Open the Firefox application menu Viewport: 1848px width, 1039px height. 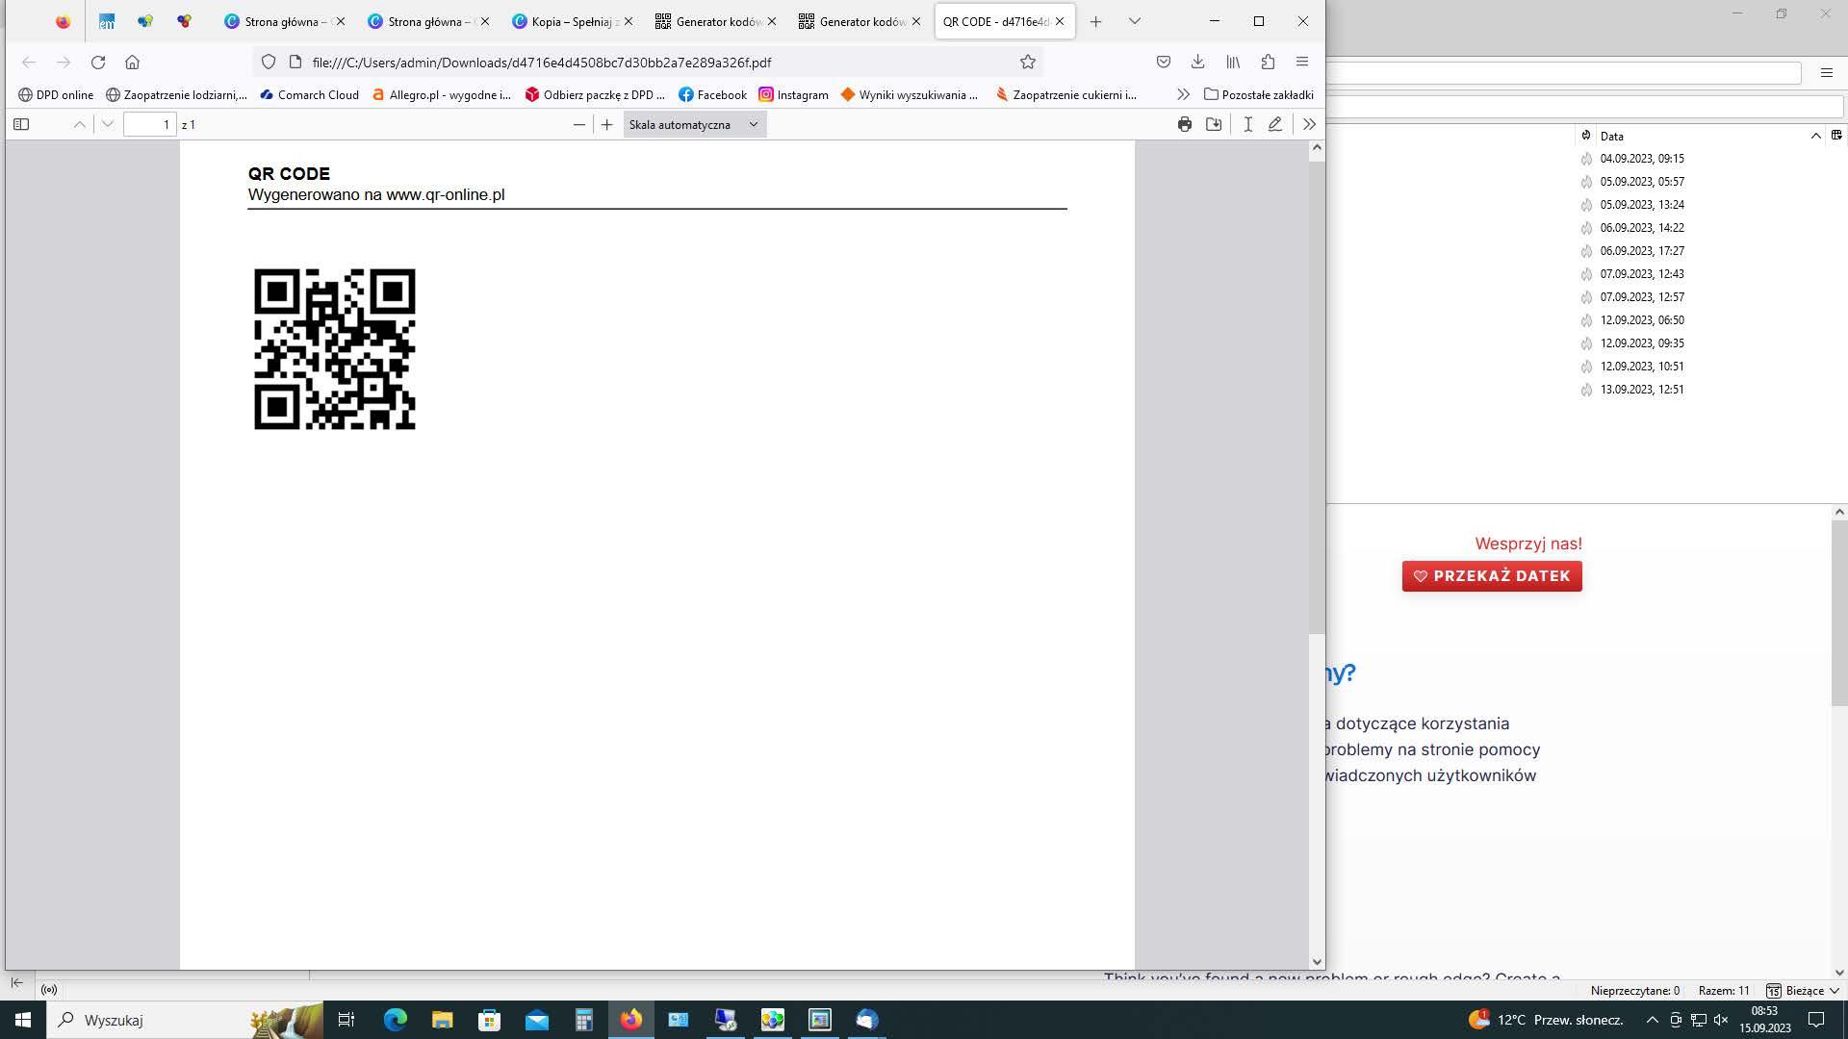[x=1302, y=62]
